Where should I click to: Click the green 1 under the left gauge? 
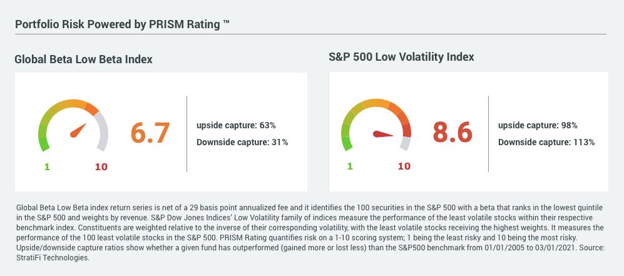coord(46,166)
